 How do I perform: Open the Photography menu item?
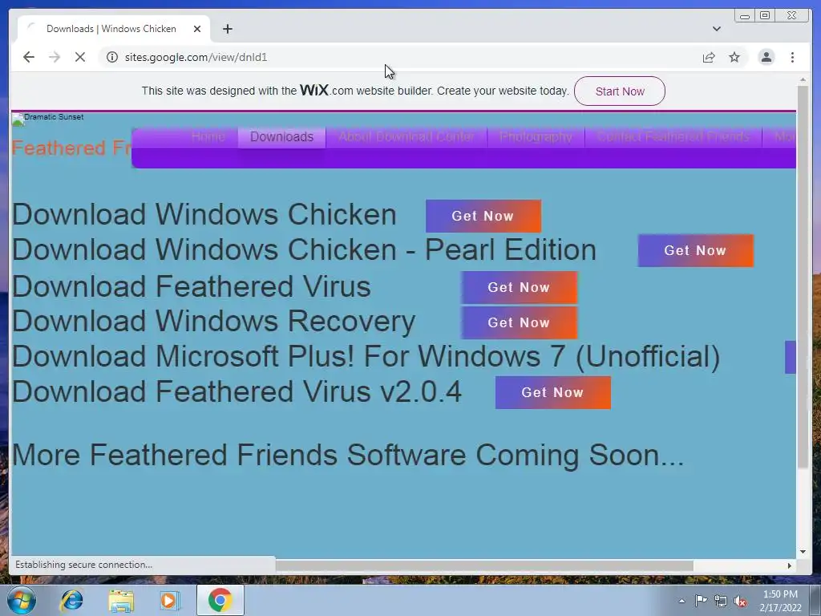pos(536,136)
